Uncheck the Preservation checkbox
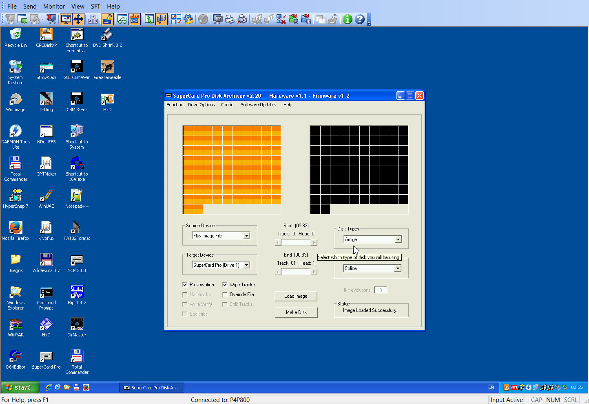The image size is (589, 404). (185, 285)
